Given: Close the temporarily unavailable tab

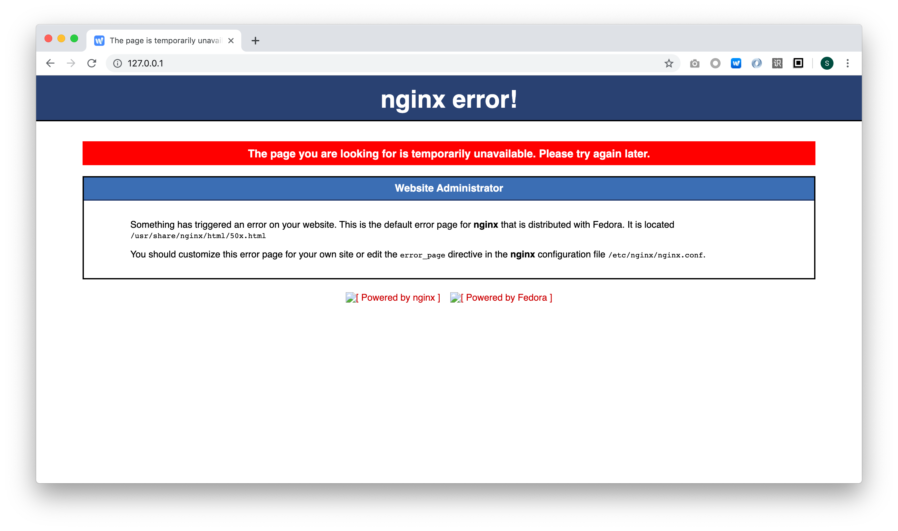Looking at the screenshot, I should [x=231, y=40].
